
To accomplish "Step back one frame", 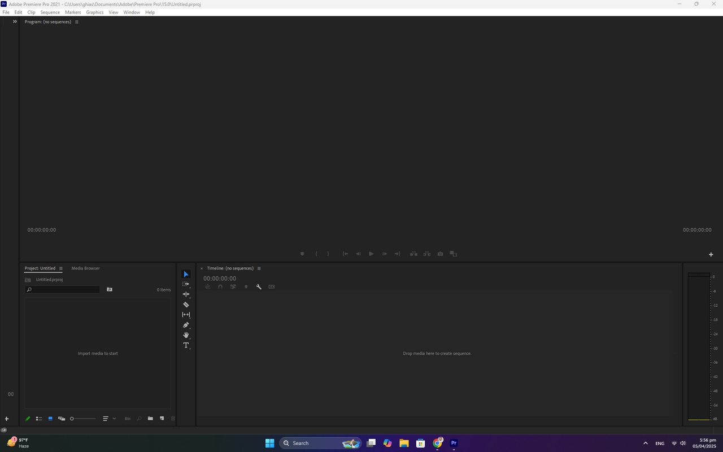I will pyautogui.click(x=358, y=254).
